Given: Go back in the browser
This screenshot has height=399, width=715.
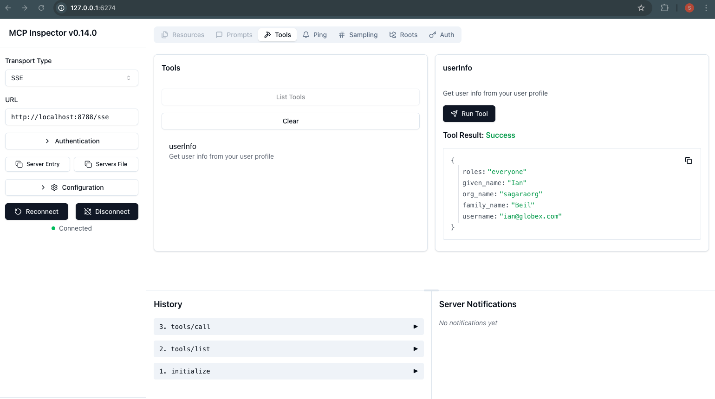Looking at the screenshot, I should point(8,8).
